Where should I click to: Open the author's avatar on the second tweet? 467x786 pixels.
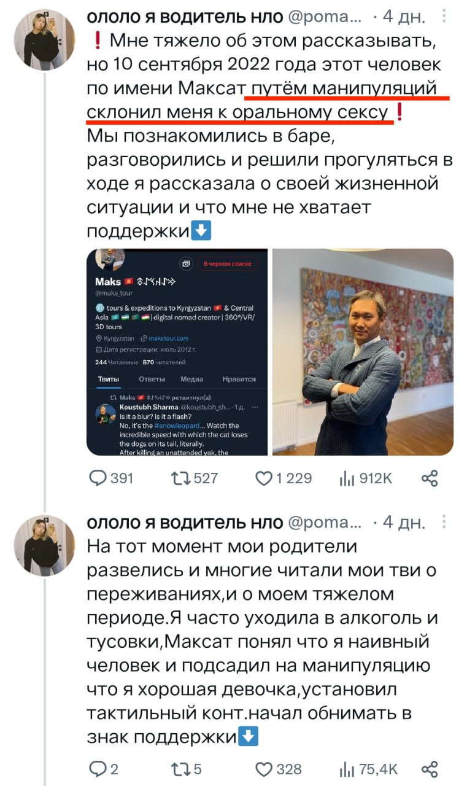point(44,546)
